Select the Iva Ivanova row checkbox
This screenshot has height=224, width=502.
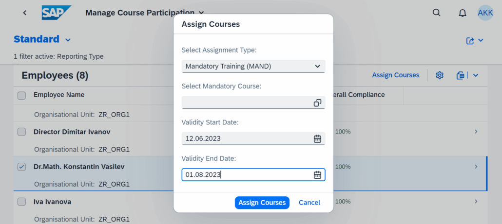(21, 201)
